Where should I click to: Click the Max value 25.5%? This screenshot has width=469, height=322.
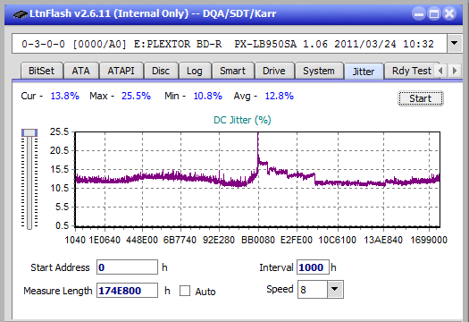click(136, 96)
